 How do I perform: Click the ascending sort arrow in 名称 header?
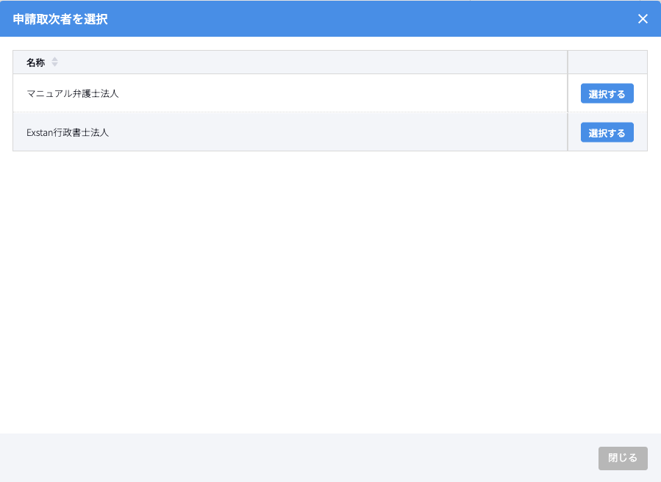(x=54, y=60)
